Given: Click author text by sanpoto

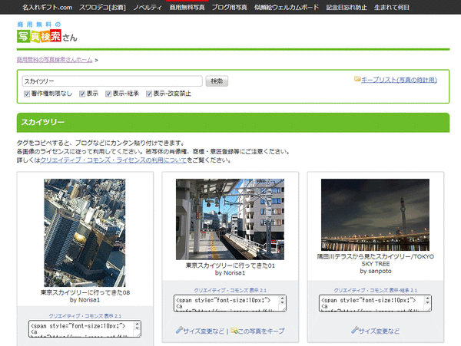Looking at the screenshot, I should point(376,271).
